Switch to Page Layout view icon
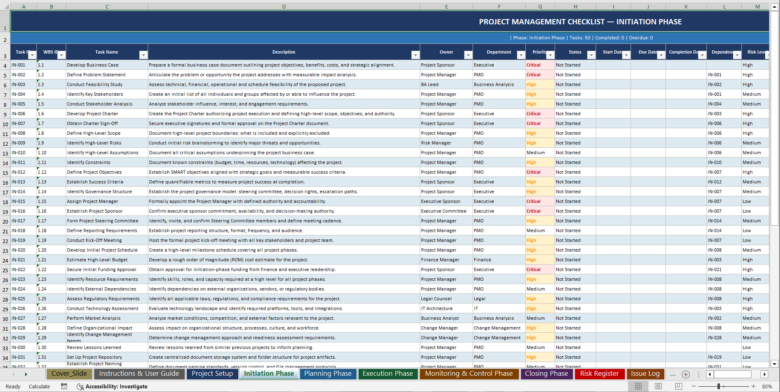 pyautogui.click(x=658, y=386)
